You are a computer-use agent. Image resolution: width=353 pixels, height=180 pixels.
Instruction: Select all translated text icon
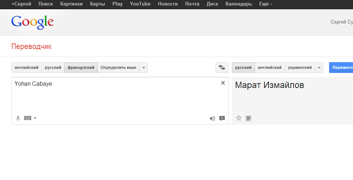248,118
